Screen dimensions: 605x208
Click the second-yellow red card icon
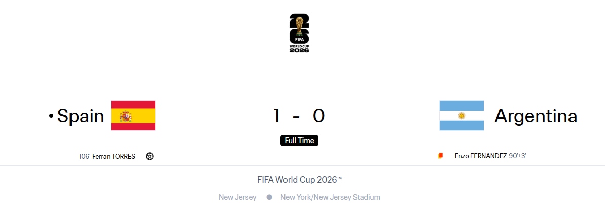[440, 156]
